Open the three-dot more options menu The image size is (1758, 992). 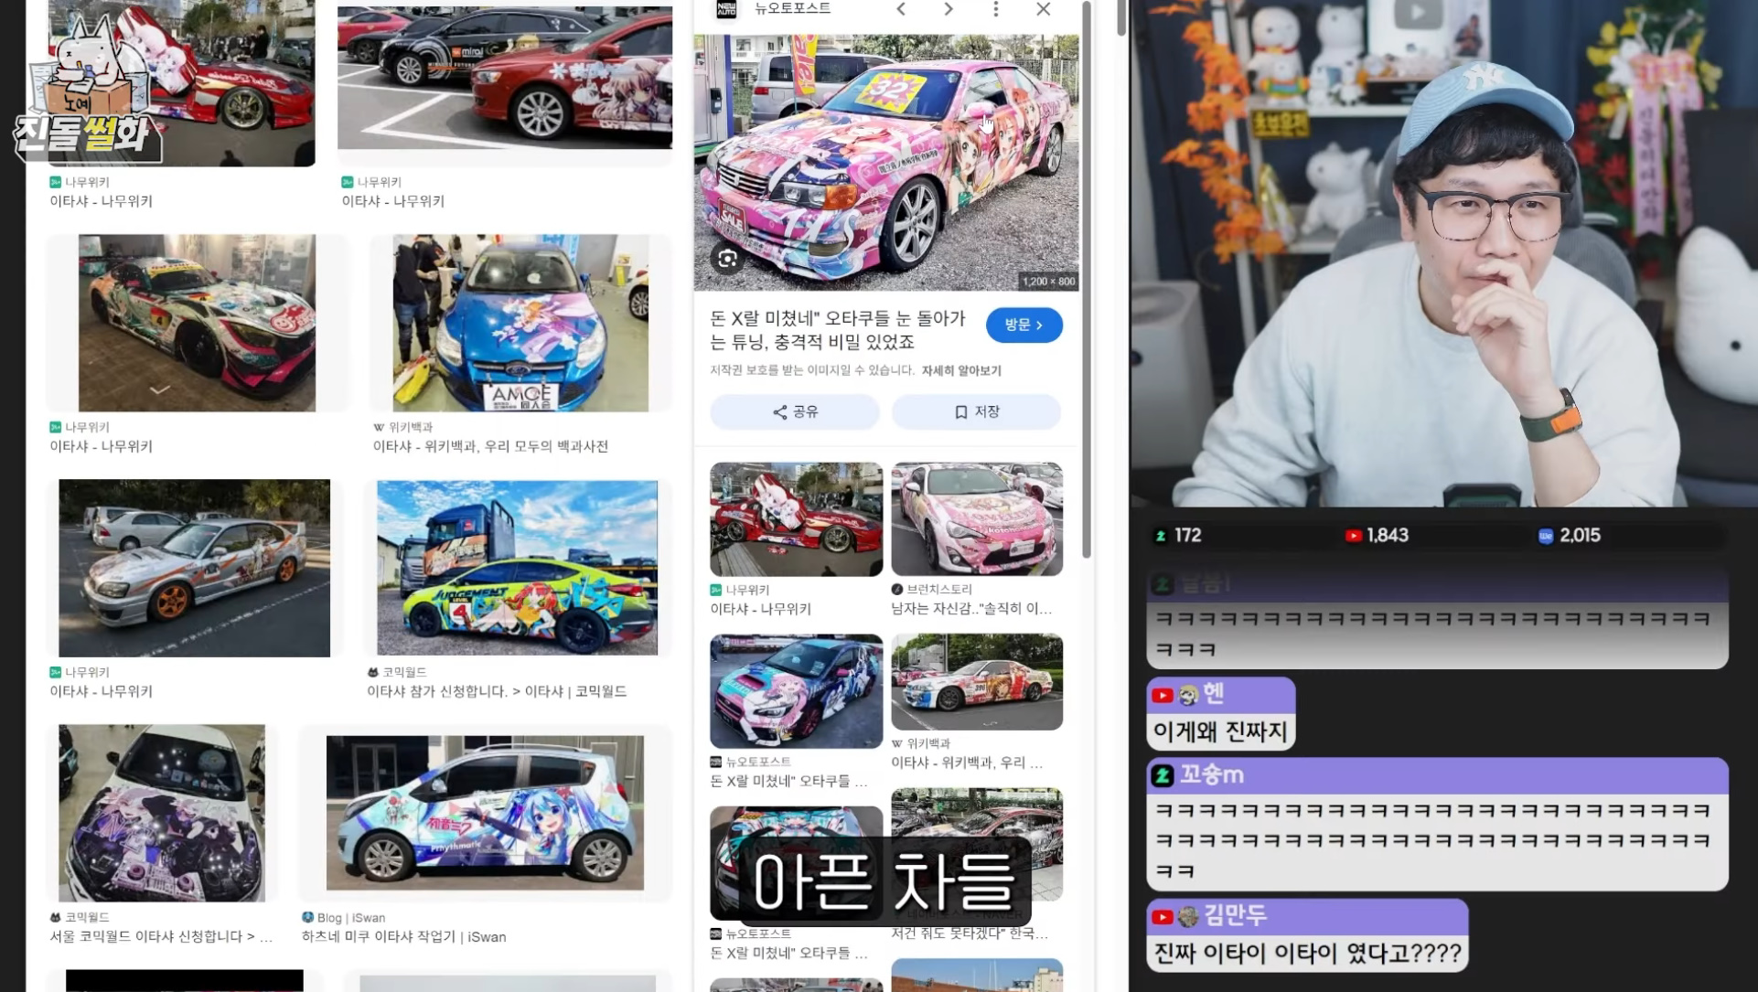tap(996, 9)
